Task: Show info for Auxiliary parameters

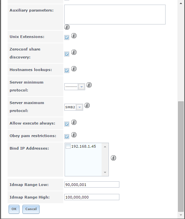Action: pyautogui.click(x=67, y=27)
